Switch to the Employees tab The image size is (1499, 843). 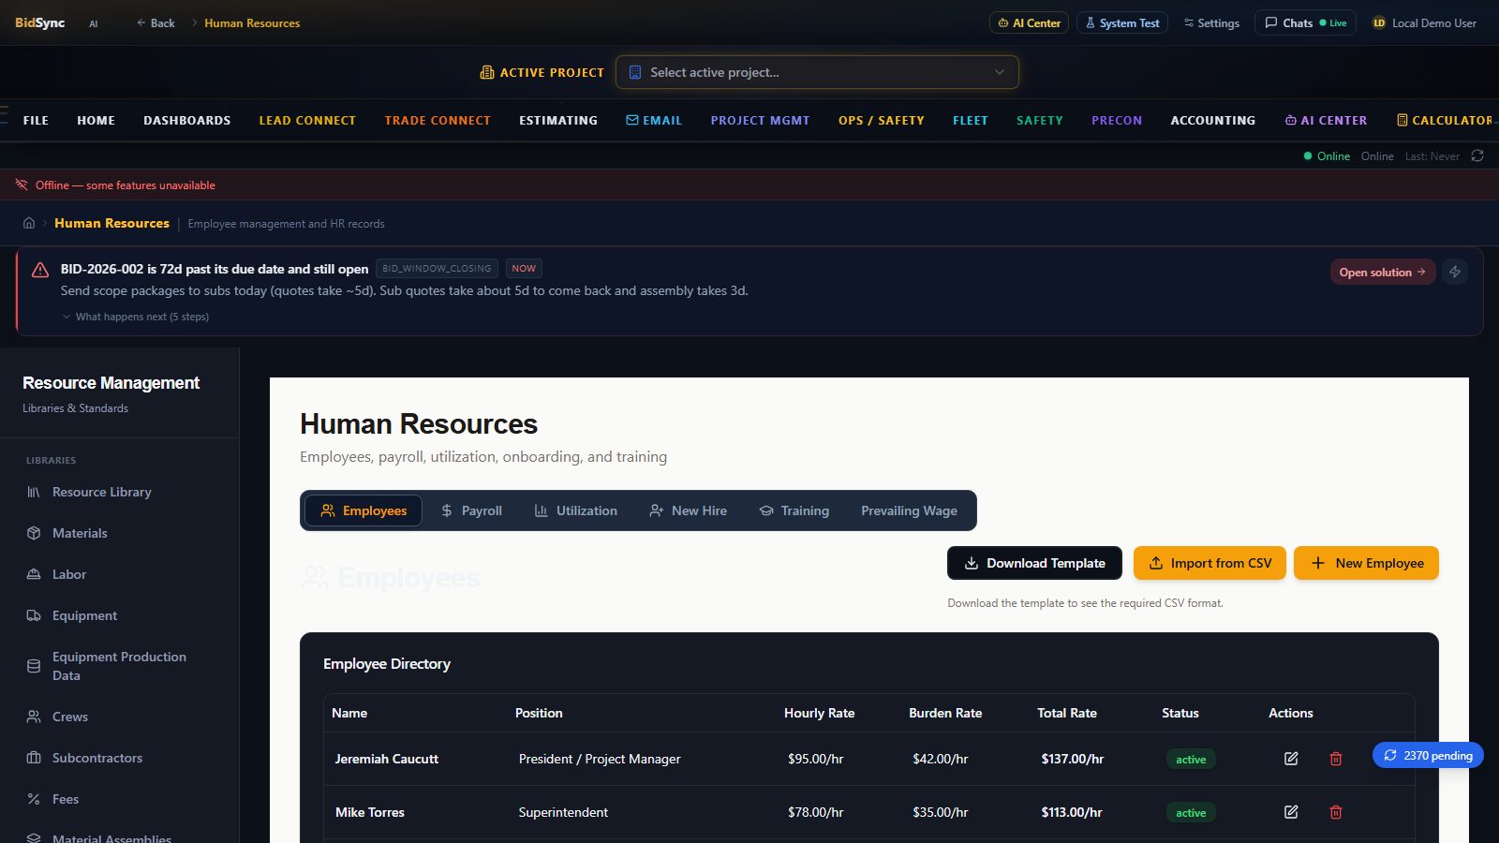(364, 510)
